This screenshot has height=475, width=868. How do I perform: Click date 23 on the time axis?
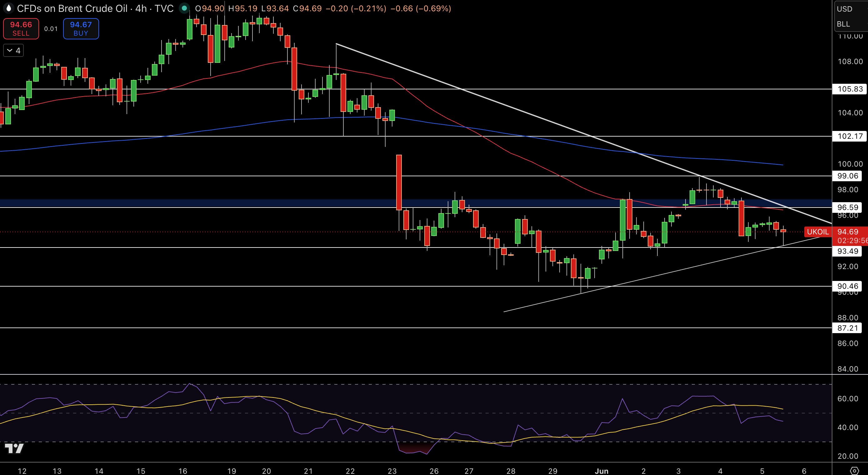[392, 471]
